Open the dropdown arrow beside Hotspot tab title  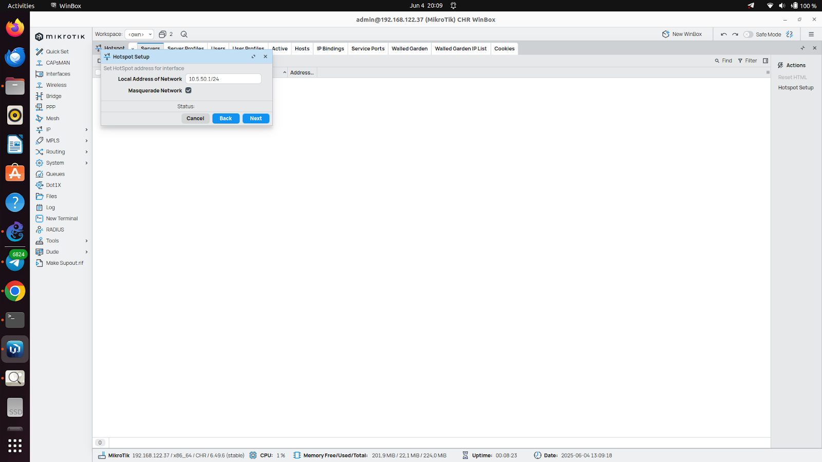tap(133, 49)
